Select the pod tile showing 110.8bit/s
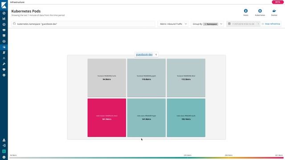The image size is (285, 160). (147, 78)
